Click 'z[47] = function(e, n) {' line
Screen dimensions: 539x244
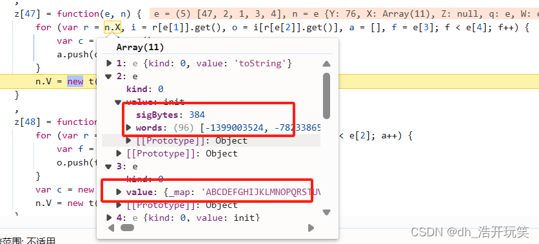pos(78,14)
